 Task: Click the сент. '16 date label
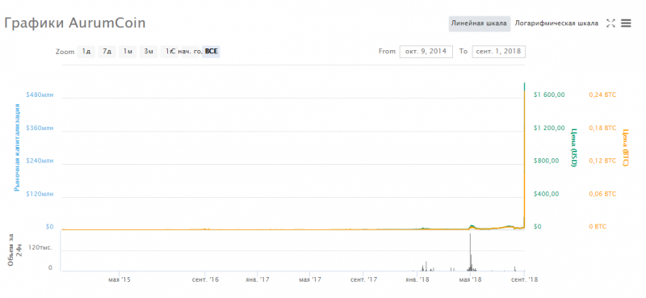[205, 279]
